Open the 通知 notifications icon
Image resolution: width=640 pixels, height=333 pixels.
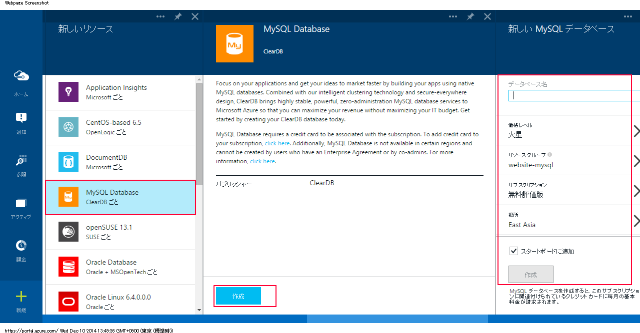pyautogui.click(x=21, y=118)
